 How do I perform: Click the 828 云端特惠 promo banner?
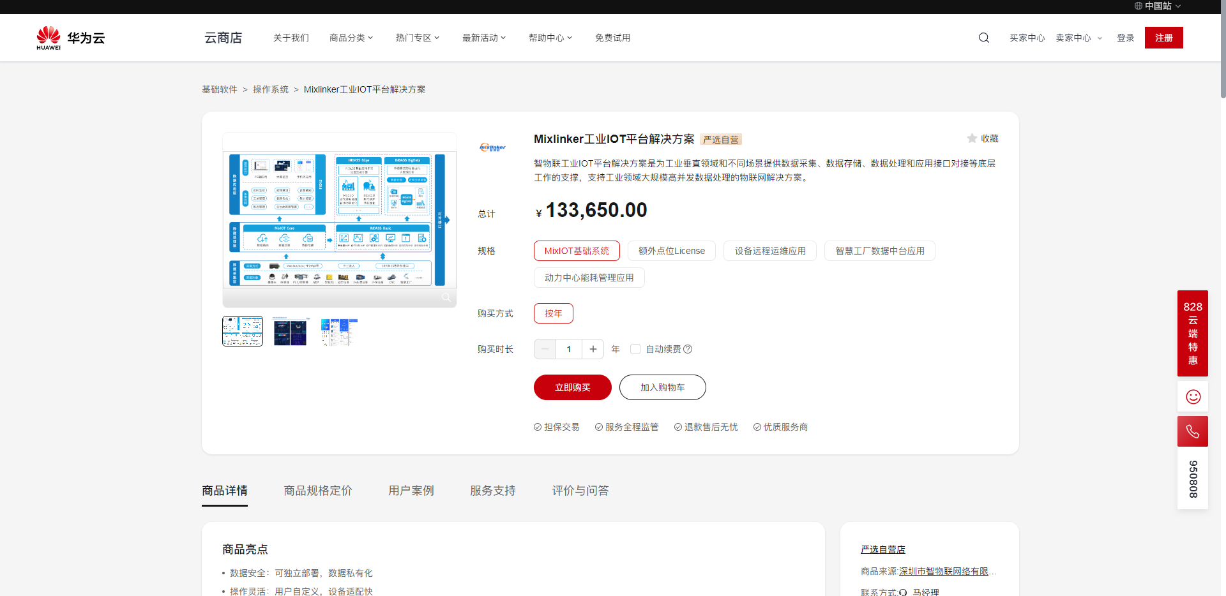pyautogui.click(x=1193, y=333)
